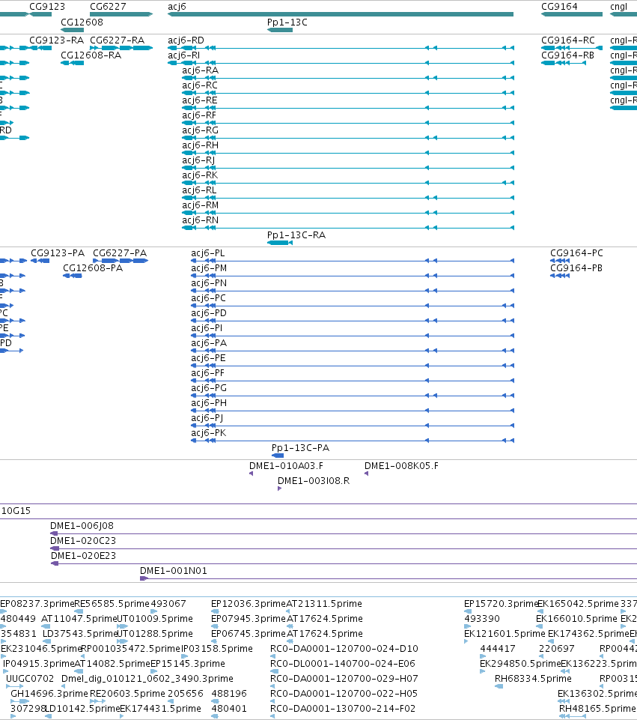Image resolution: width=637 pixels, height=720 pixels.
Task: Open protein acj6-PG
Action: (209, 388)
